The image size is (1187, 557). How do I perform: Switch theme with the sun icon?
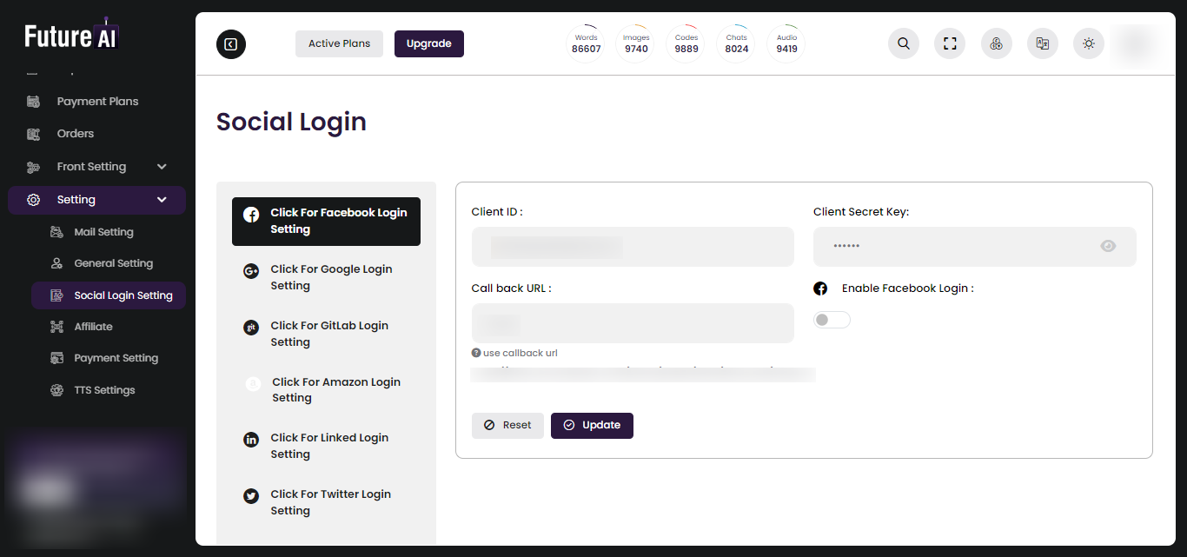(x=1088, y=43)
